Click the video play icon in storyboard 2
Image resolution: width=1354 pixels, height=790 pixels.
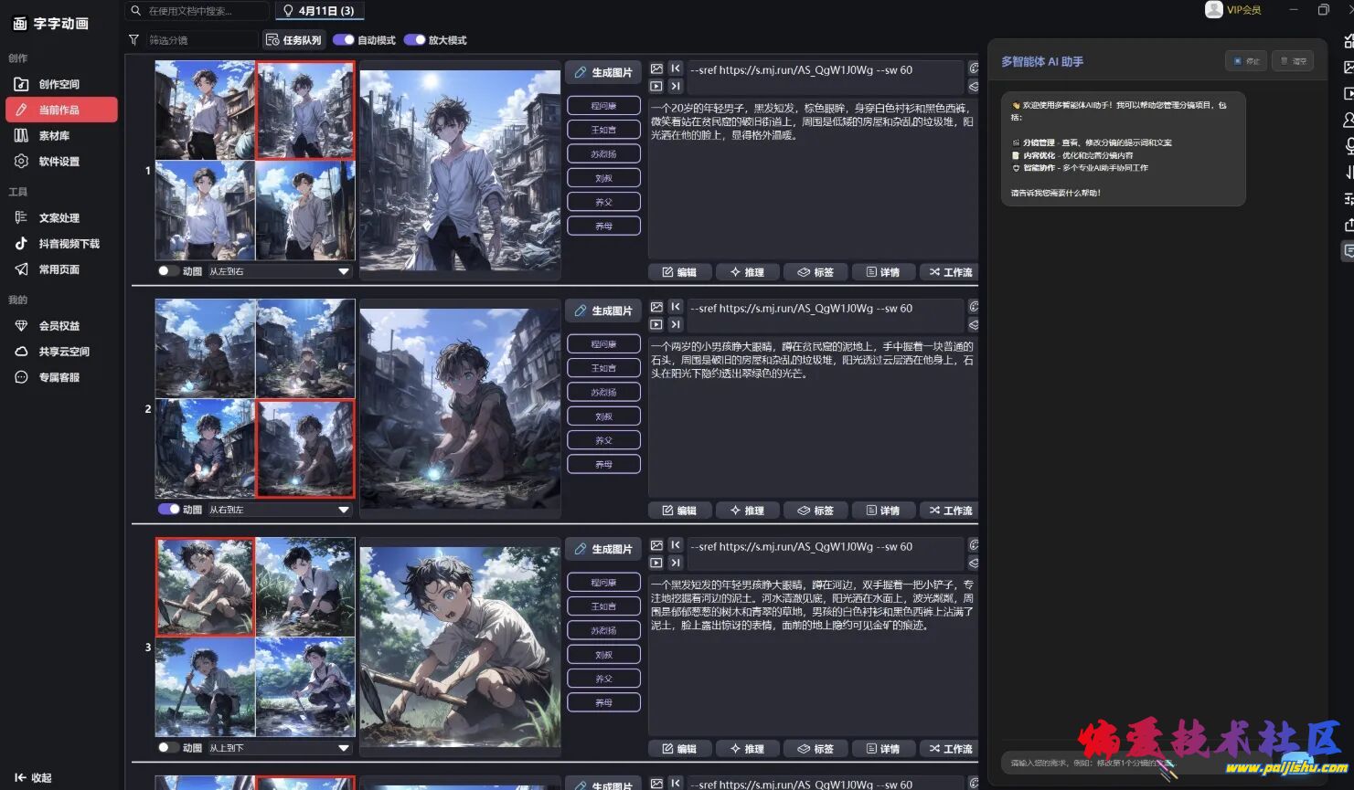[x=656, y=324]
